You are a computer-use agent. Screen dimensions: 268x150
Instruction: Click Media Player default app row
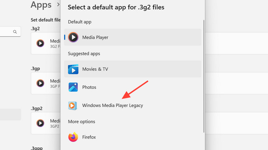132,37
